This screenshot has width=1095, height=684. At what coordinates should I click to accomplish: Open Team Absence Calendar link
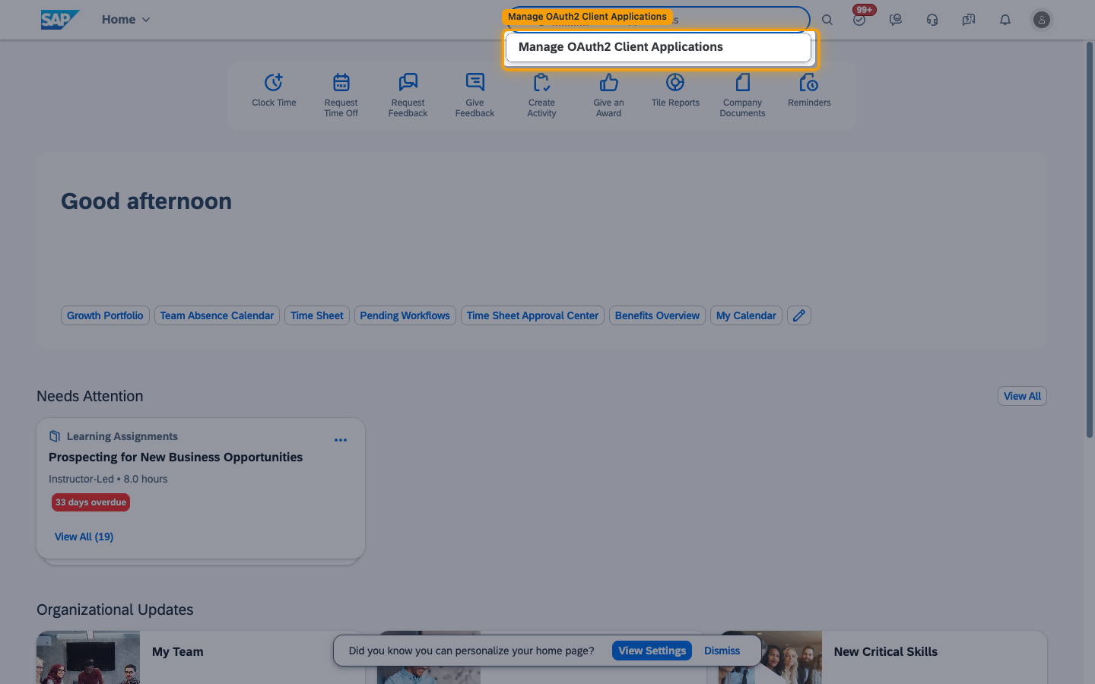[x=217, y=315]
